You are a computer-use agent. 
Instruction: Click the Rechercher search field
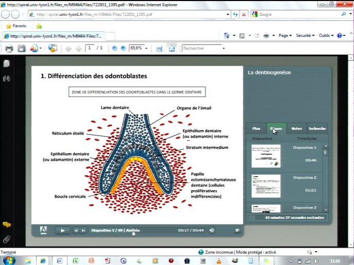tap(201, 48)
